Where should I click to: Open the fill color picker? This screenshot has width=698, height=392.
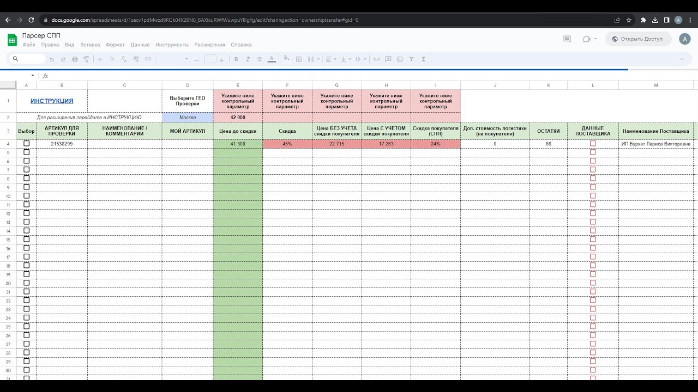pyautogui.click(x=287, y=59)
